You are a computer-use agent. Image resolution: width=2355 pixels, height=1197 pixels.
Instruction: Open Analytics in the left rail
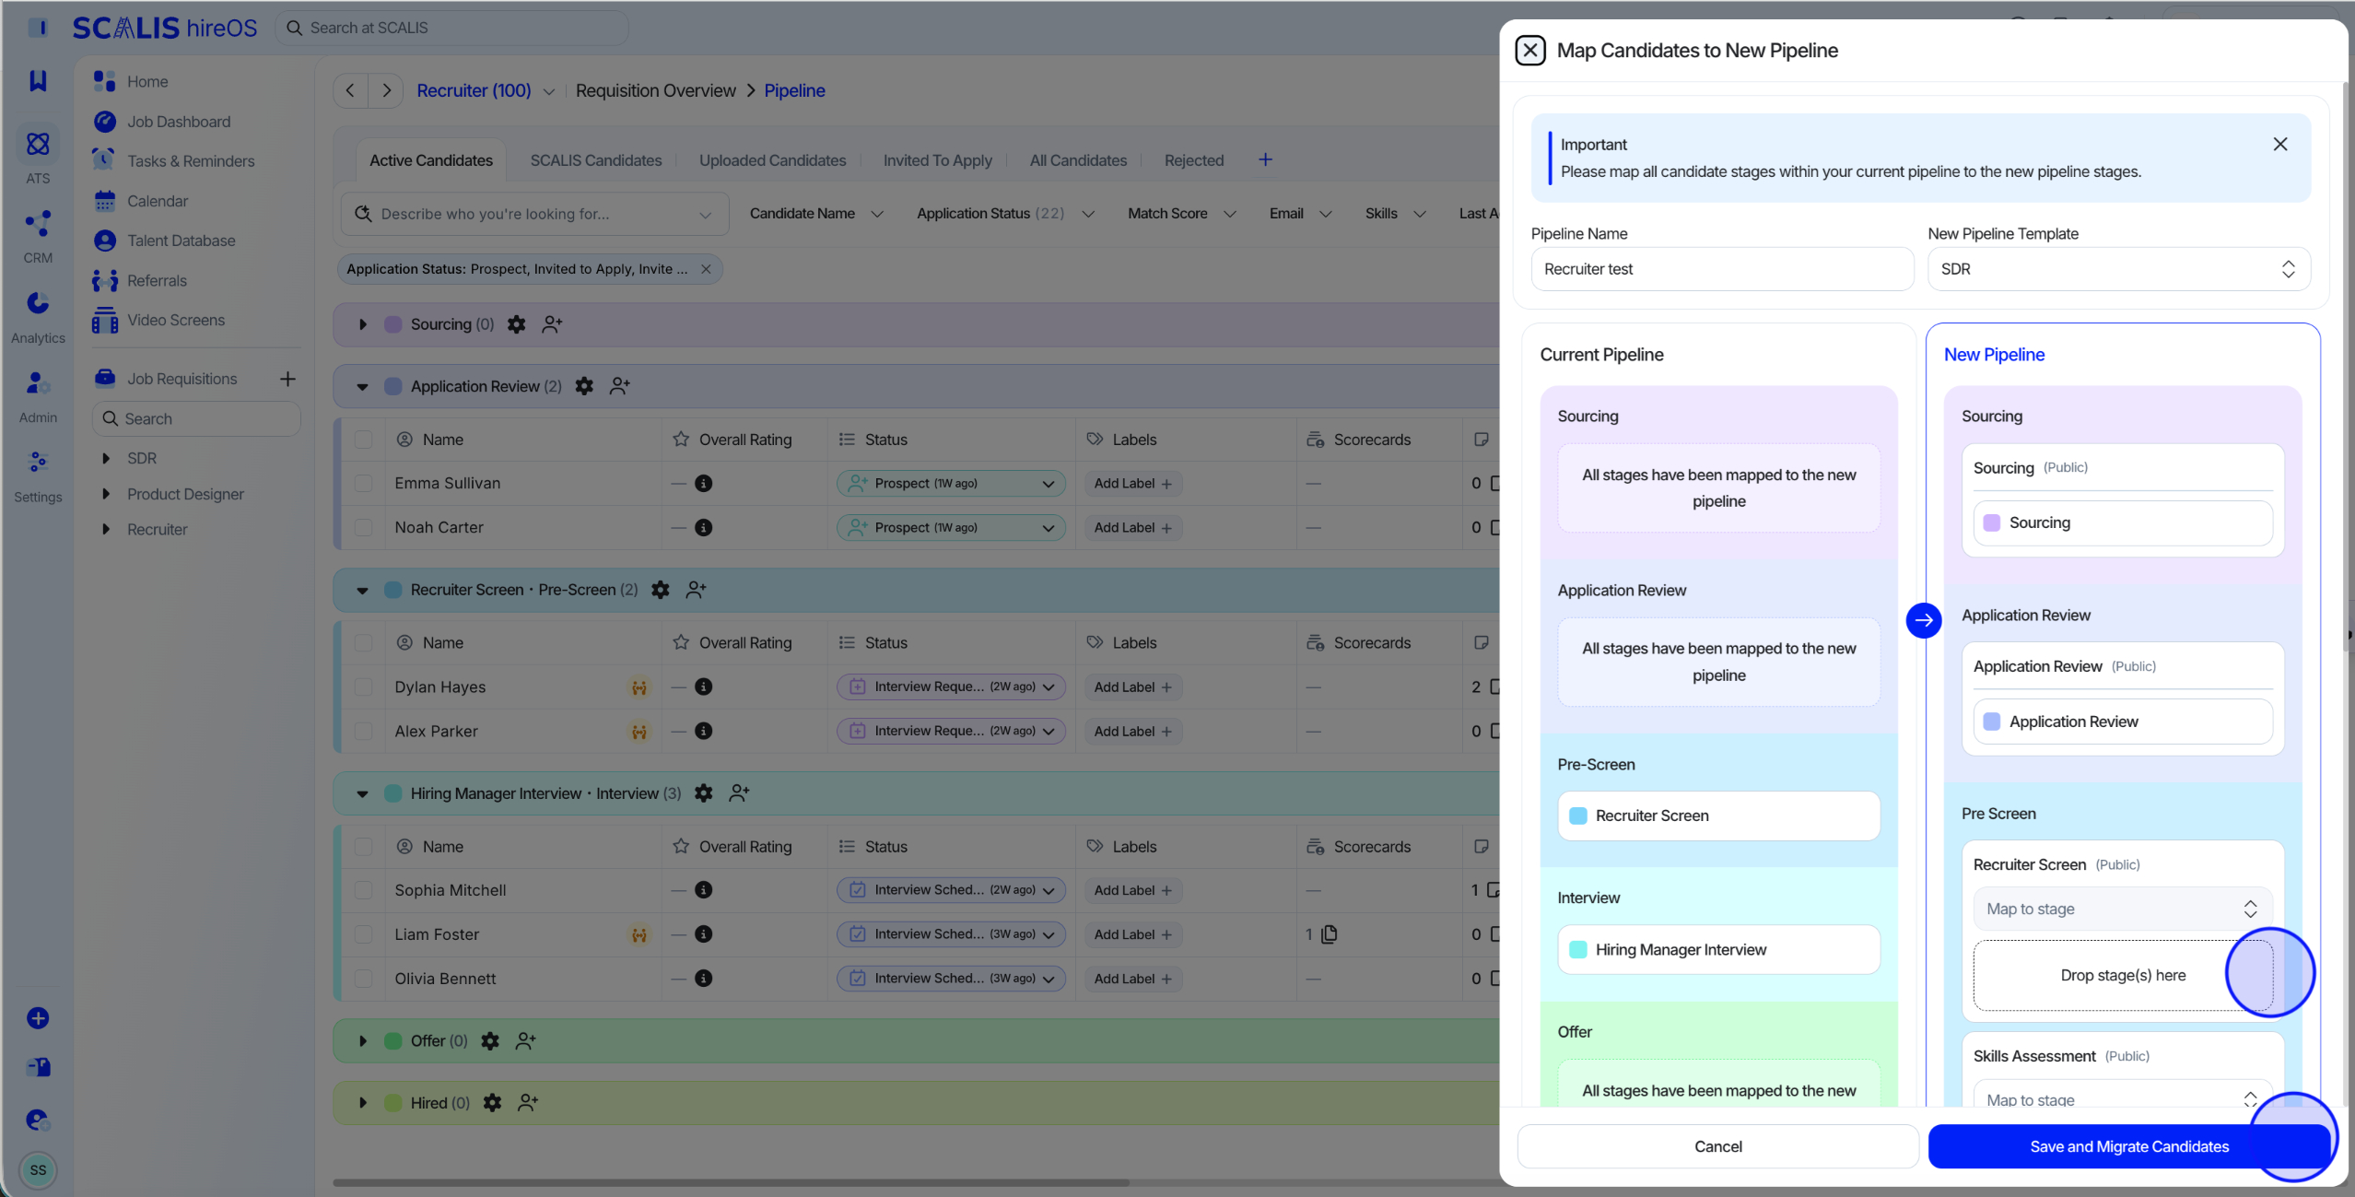(x=38, y=304)
